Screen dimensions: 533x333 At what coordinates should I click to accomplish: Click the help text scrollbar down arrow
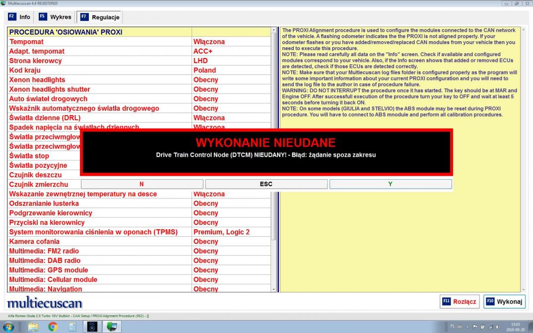click(x=523, y=289)
